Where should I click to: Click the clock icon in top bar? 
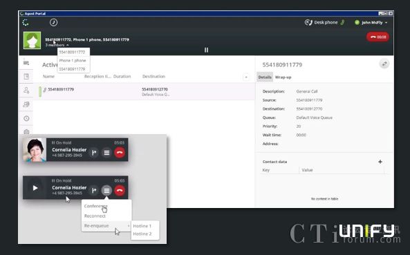pyautogui.click(x=54, y=23)
